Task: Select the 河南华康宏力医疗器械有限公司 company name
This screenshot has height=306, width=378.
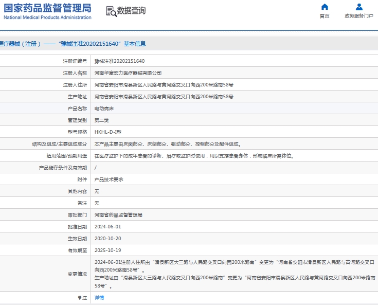Action: coord(128,73)
